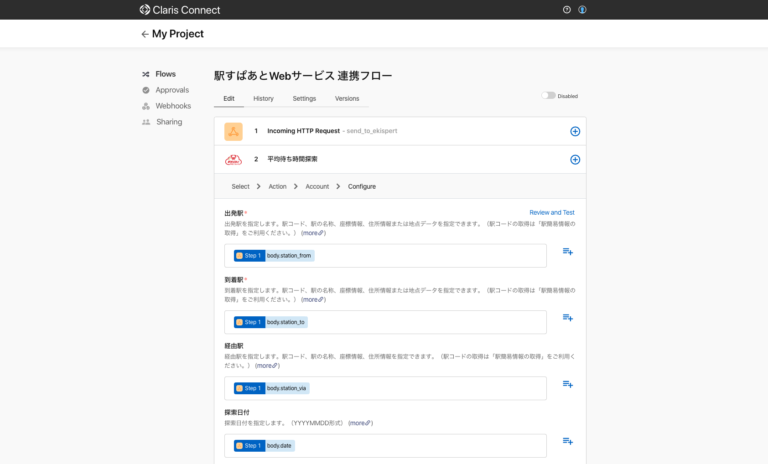Add a step after 平均待ち時間探索

[575, 160]
